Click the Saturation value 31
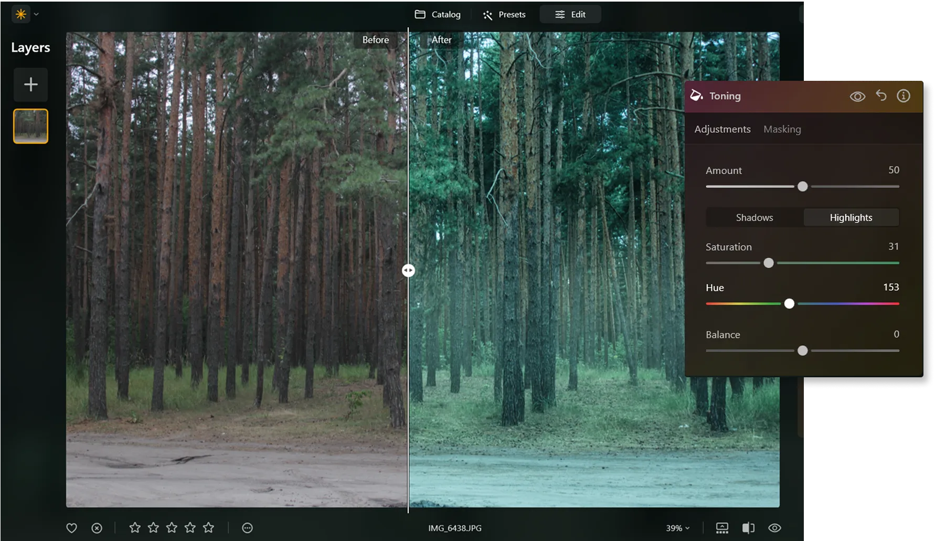The image size is (935, 541). pyautogui.click(x=894, y=246)
